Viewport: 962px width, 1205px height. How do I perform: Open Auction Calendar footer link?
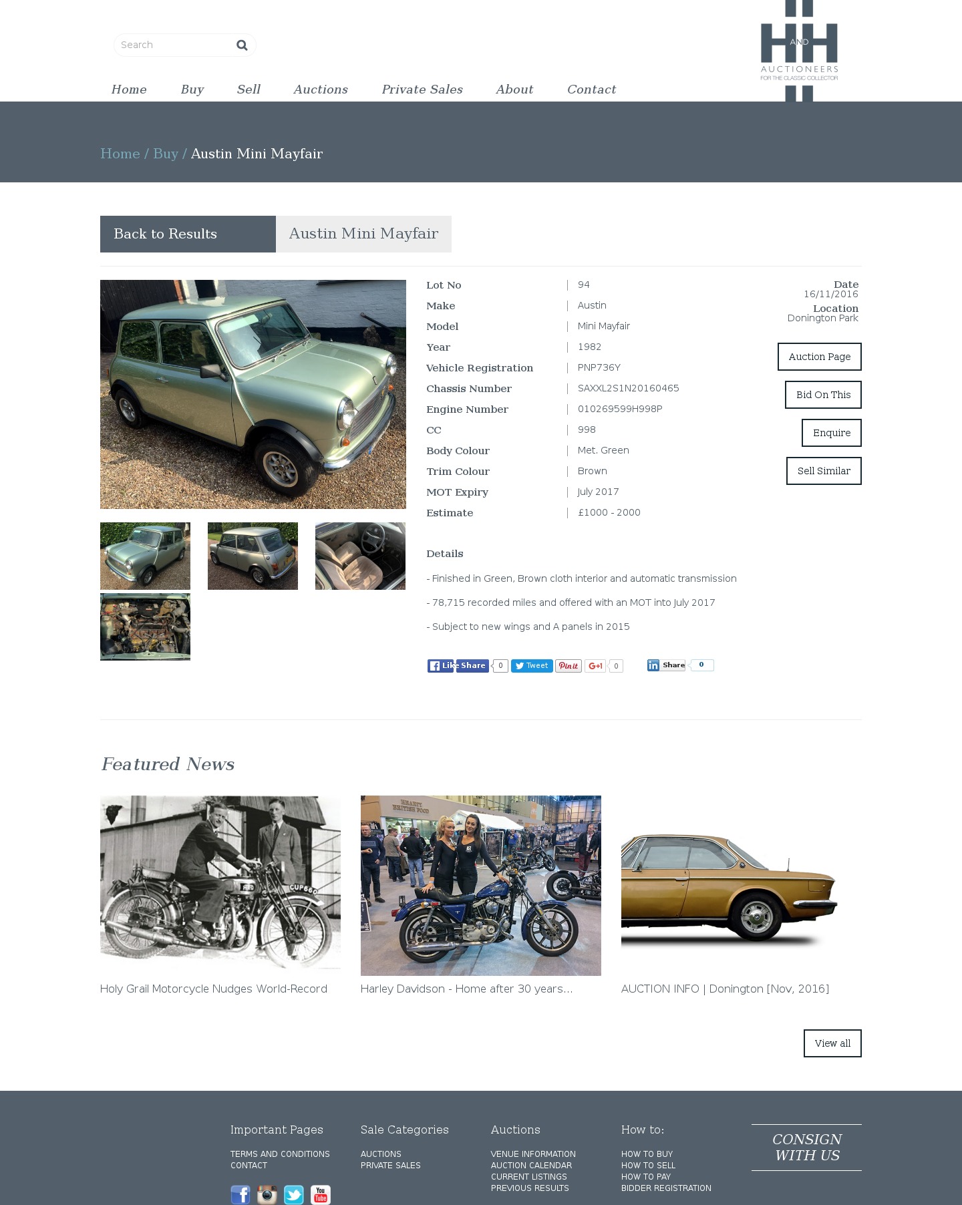point(531,1166)
